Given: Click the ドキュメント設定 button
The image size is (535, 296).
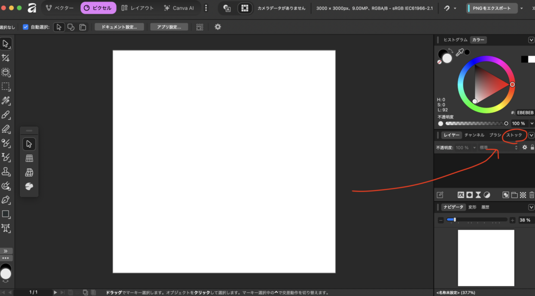Looking at the screenshot, I should (x=119, y=27).
